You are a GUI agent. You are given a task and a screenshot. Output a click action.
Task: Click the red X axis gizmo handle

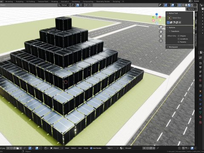pos(160,17)
